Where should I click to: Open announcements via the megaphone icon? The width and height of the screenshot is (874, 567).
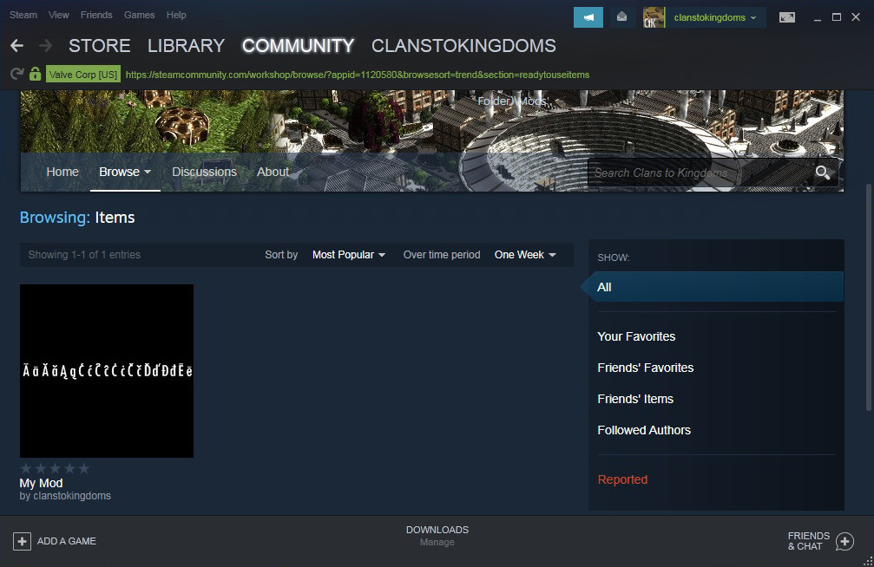588,17
